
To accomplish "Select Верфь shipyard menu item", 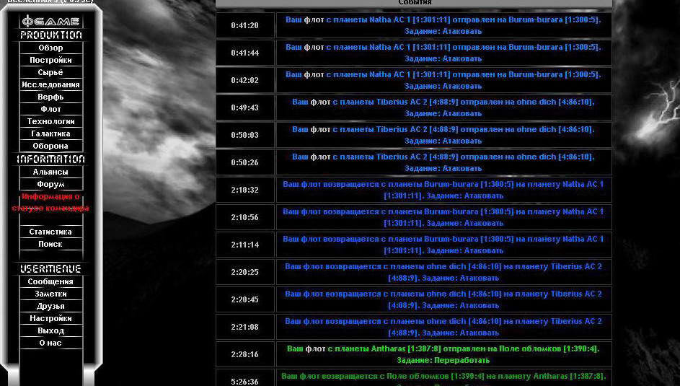I will click(50, 97).
